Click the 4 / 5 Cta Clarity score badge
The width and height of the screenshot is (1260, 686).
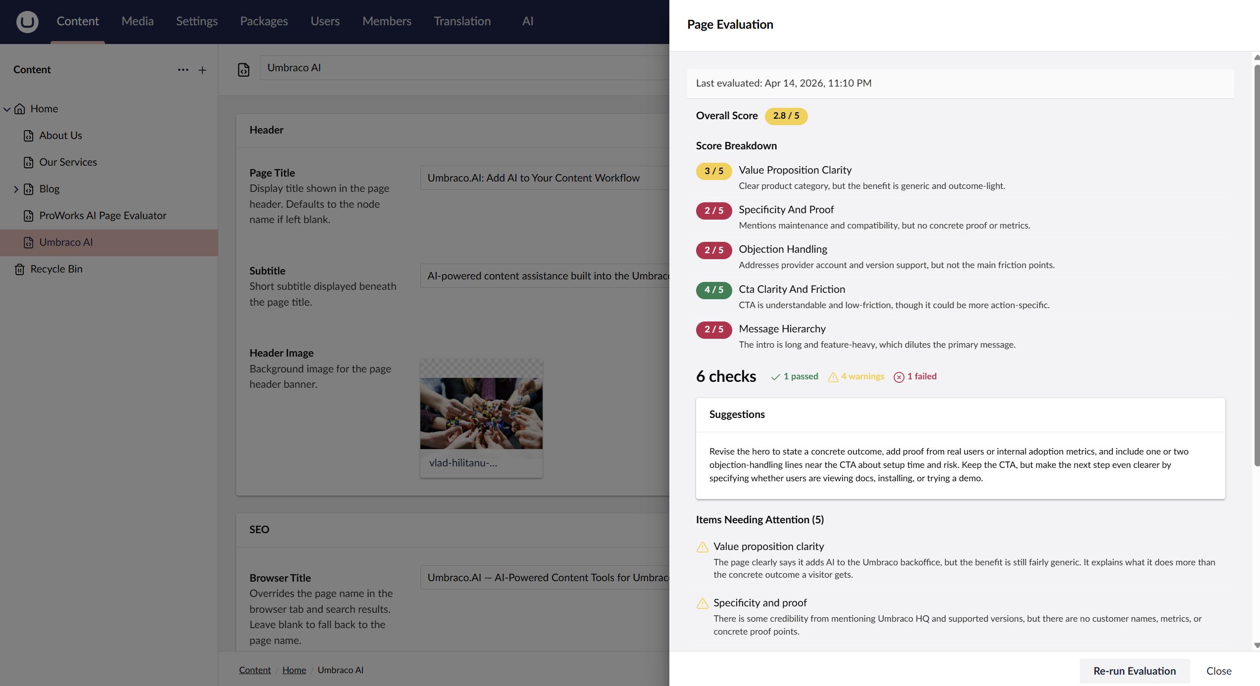pyautogui.click(x=714, y=290)
